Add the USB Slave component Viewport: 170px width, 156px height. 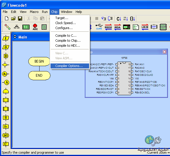tap(99, 27)
